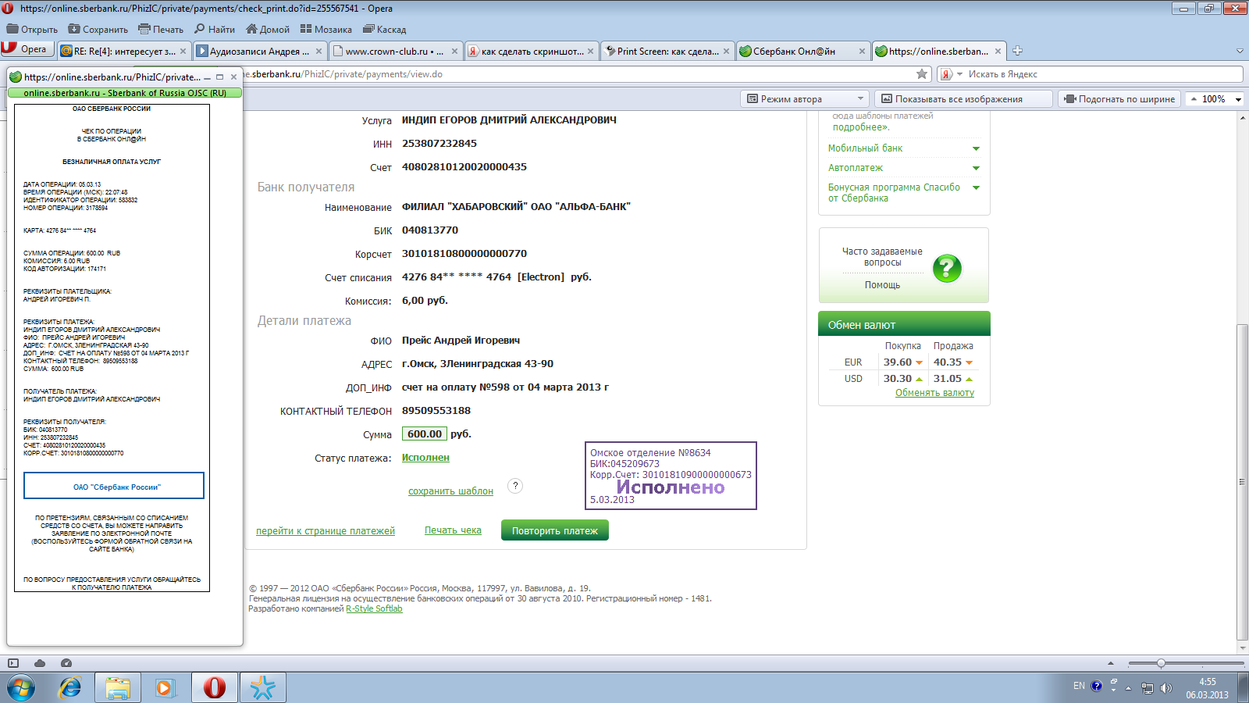Open a new tab with plus icon
The width and height of the screenshot is (1249, 703).
1017,51
